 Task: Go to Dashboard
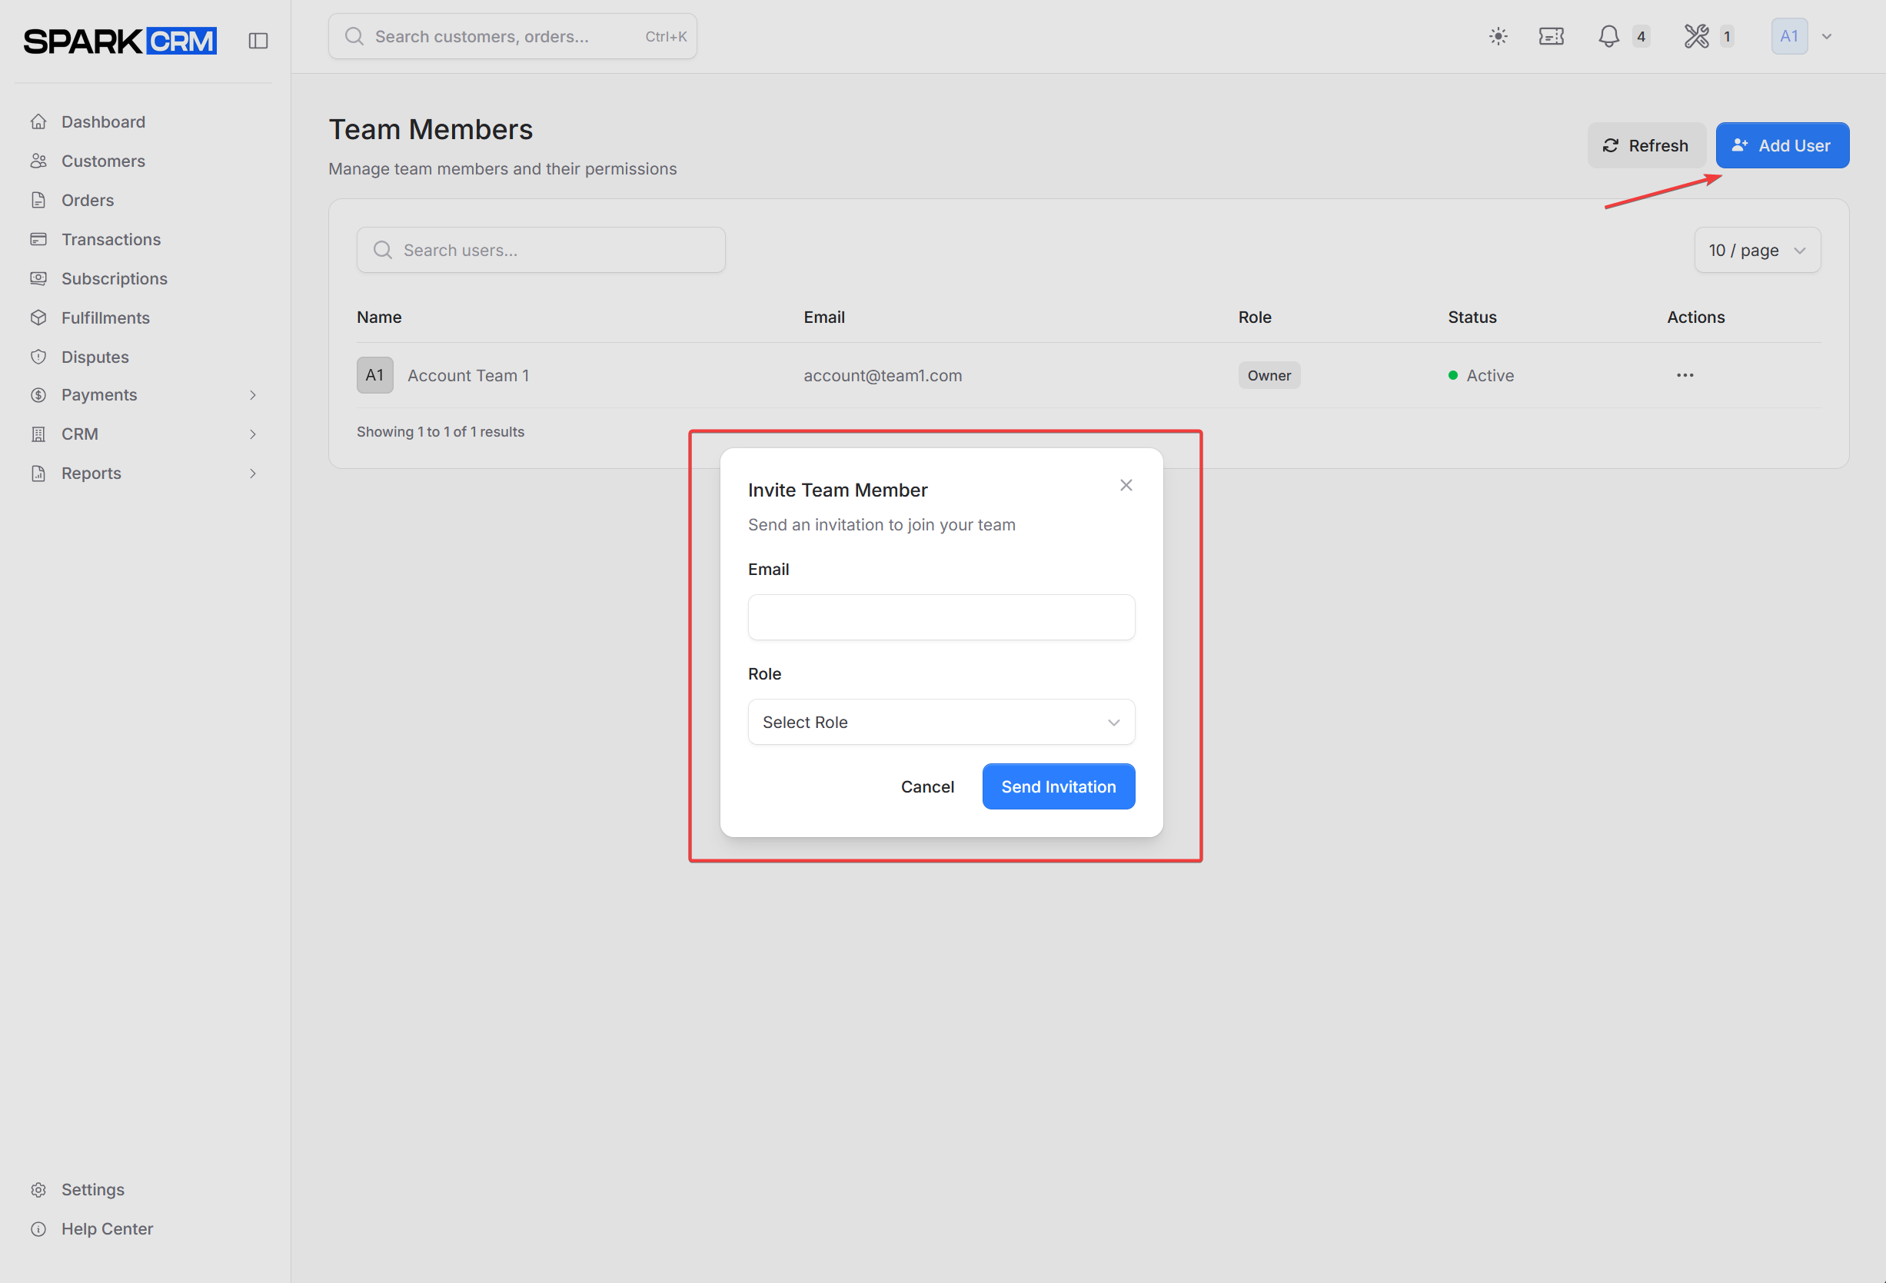tap(103, 121)
